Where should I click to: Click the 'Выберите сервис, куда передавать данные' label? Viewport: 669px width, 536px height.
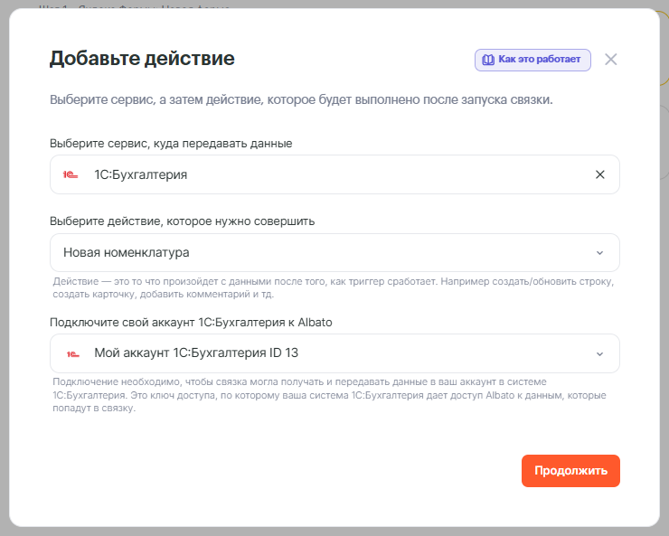coord(171,143)
